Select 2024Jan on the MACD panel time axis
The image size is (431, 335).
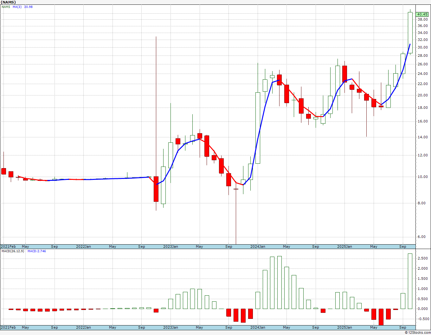point(258,327)
